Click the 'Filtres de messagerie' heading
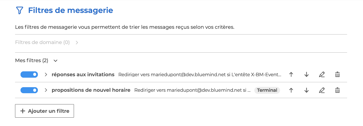This screenshot has width=363, height=126. (71, 11)
